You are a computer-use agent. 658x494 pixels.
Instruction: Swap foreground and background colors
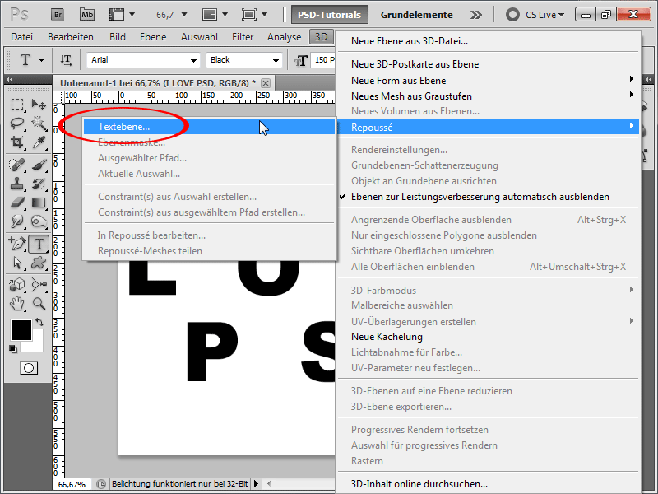tap(39, 323)
